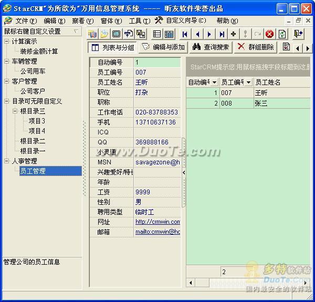Collapse the 车辆管理 tree node
Image resolution: width=315 pixels, height=302 pixels.
(x=7, y=61)
